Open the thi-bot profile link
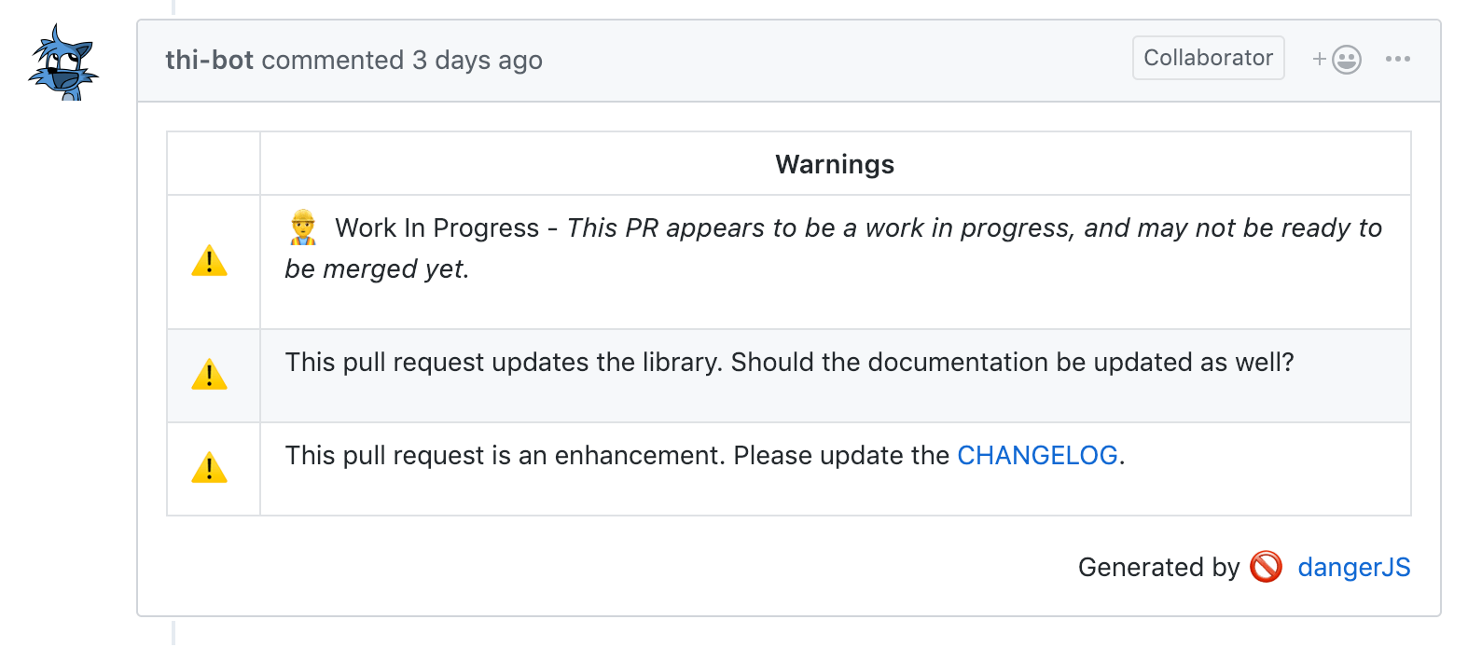 point(209,60)
